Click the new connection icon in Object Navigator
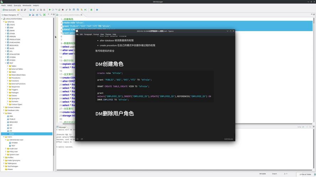Image resolution: width=316 pixels, height=177 pixels. (30, 15)
